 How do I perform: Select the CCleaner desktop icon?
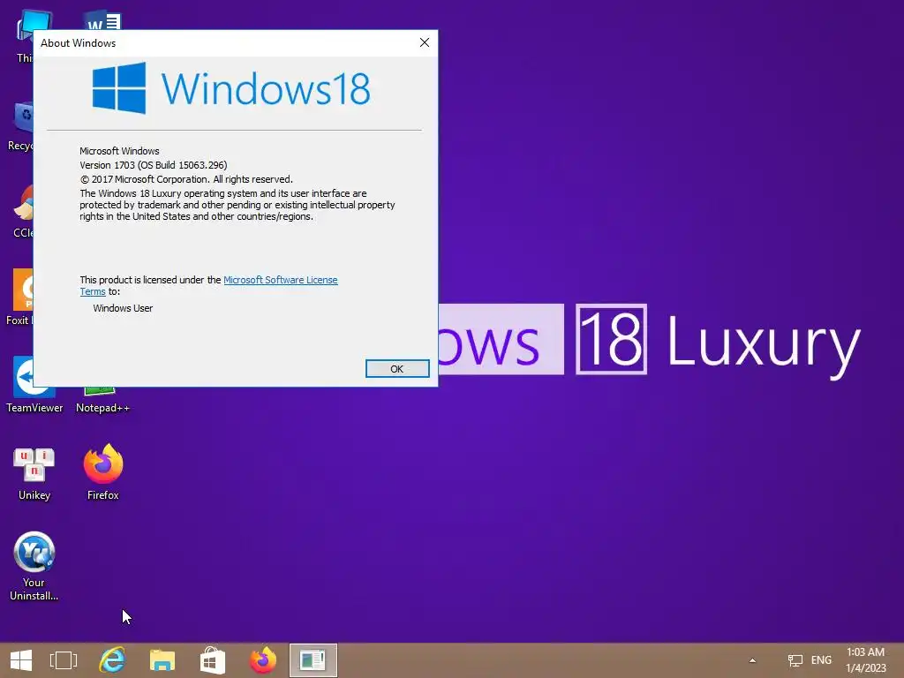[x=23, y=211]
